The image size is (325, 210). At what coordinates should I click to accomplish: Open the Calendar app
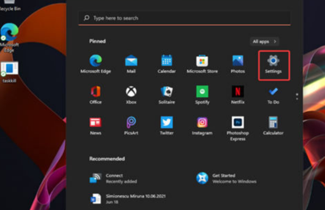[x=167, y=64]
